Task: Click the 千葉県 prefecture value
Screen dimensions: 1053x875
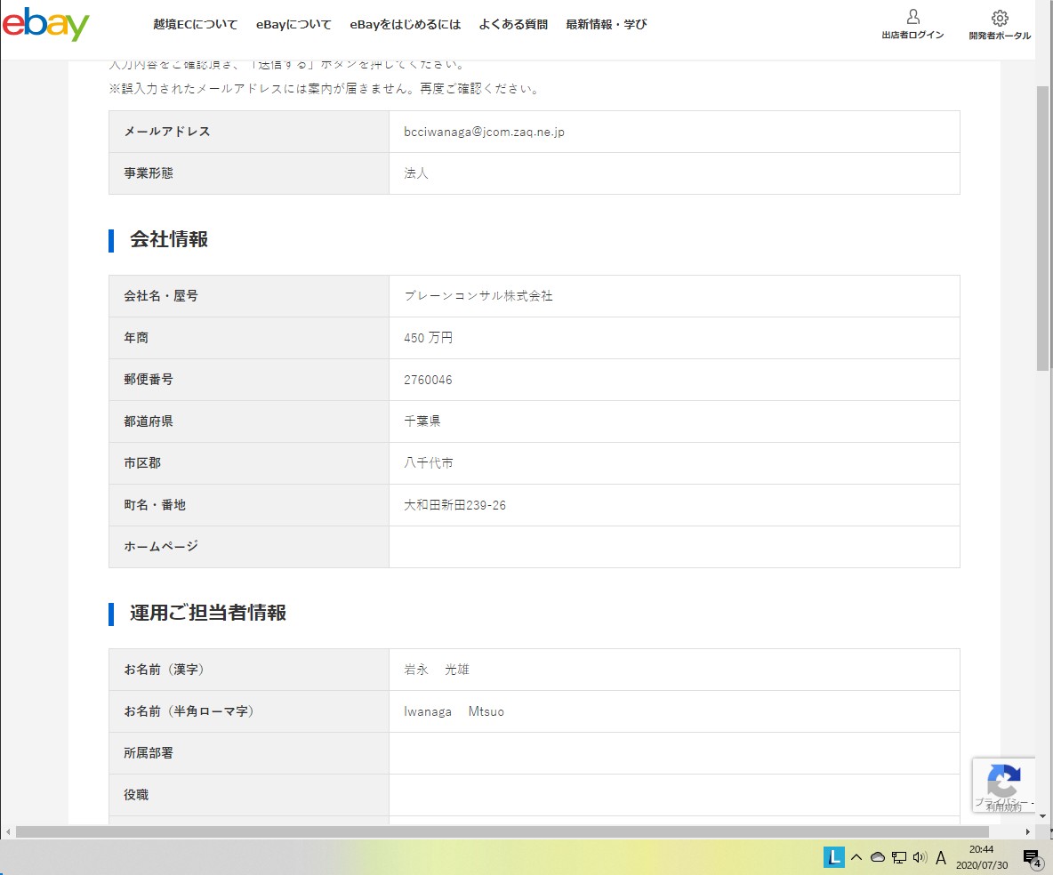Action: coord(422,421)
